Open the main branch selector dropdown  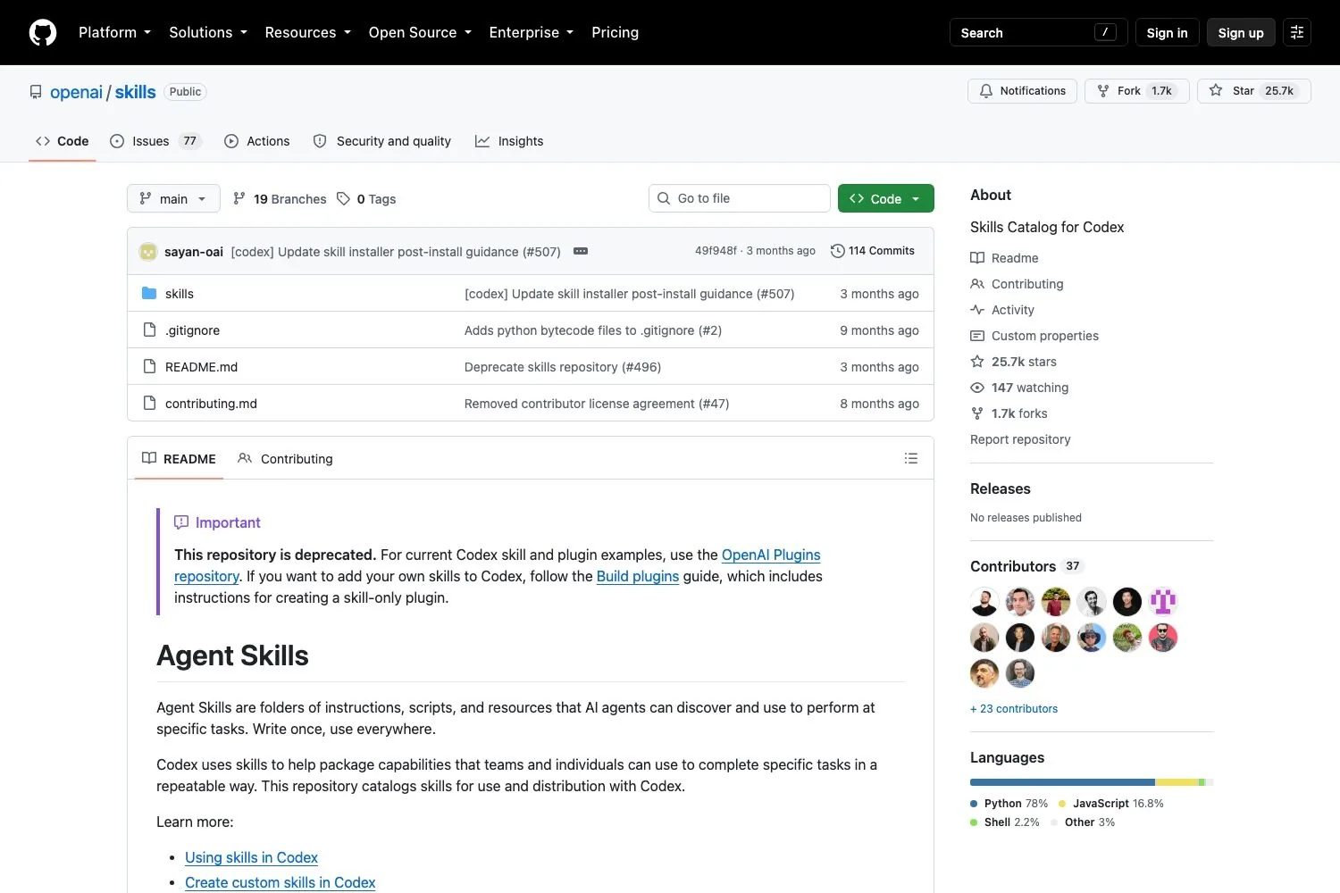point(173,198)
